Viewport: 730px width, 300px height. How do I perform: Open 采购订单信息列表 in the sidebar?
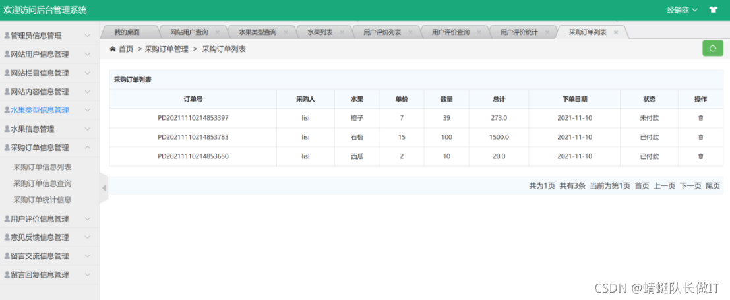42,167
